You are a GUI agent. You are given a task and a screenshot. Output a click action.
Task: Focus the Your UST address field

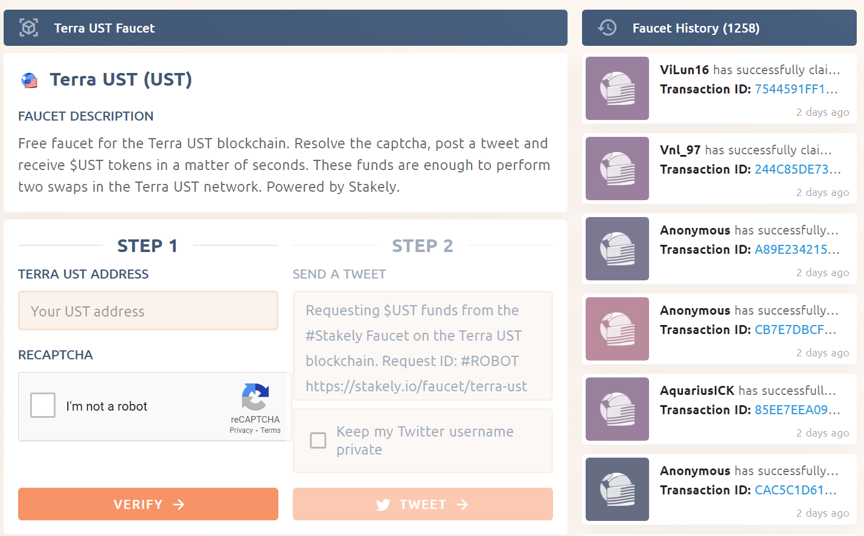point(148,311)
